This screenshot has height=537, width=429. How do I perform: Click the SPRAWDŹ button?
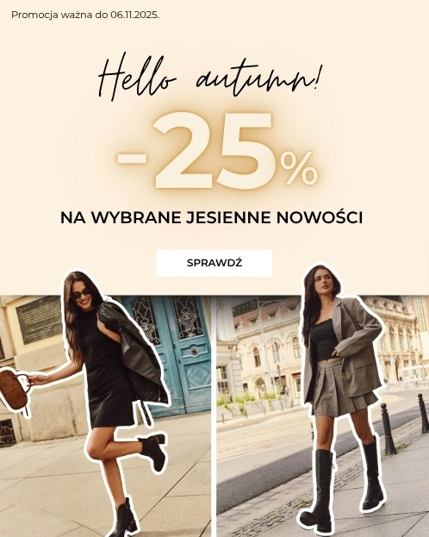214,263
